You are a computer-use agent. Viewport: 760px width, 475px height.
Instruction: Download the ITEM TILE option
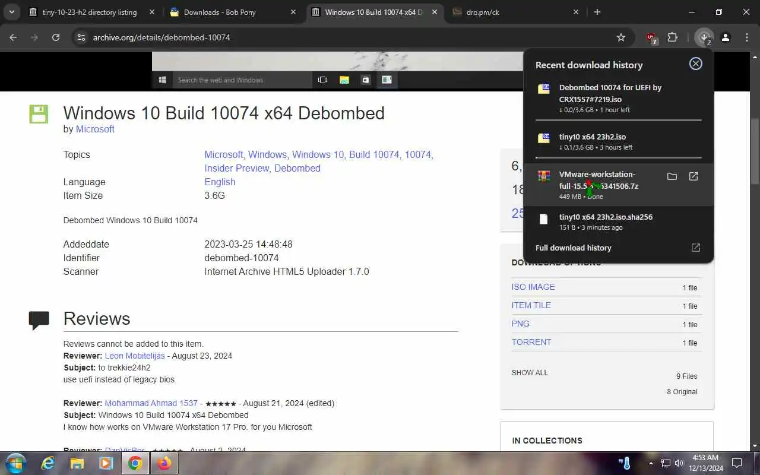pyautogui.click(x=531, y=305)
